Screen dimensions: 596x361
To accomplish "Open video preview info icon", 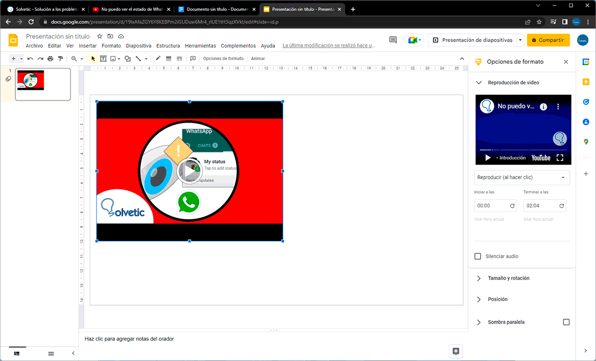I will 543,107.
